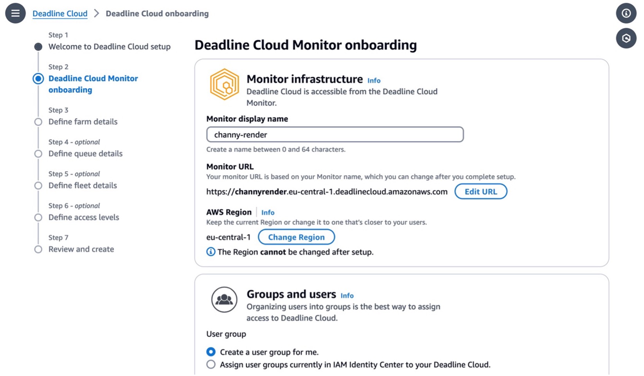
Task: Click the info icon beside Region cannot be changed
Action: 210,252
